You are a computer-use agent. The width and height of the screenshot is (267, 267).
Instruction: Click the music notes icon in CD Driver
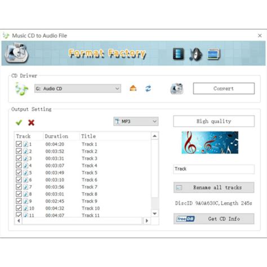click(21, 88)
